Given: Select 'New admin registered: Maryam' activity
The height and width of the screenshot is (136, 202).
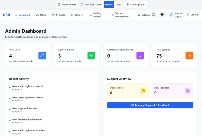Looking at the screenshot, I should click(x=29, y=132).
